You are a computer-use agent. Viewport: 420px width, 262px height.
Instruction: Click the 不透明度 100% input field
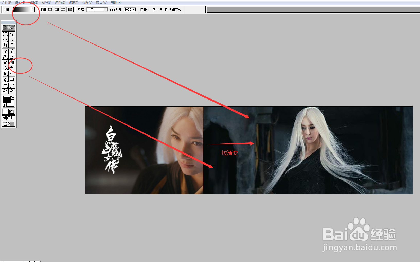(x=128, y=10)
